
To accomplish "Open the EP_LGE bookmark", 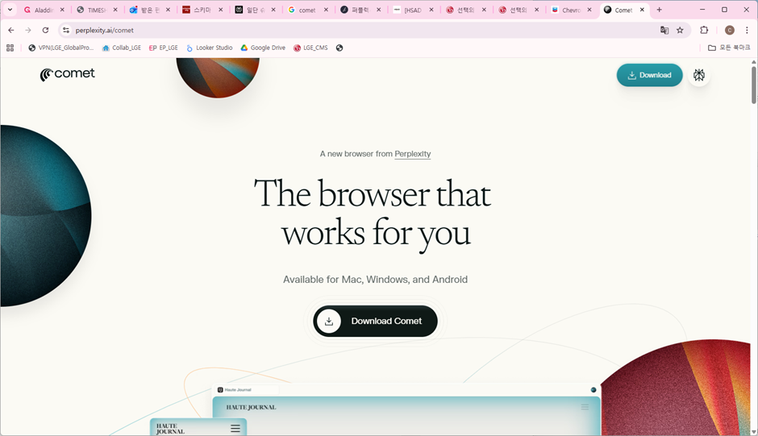I will tap(164, 48).
